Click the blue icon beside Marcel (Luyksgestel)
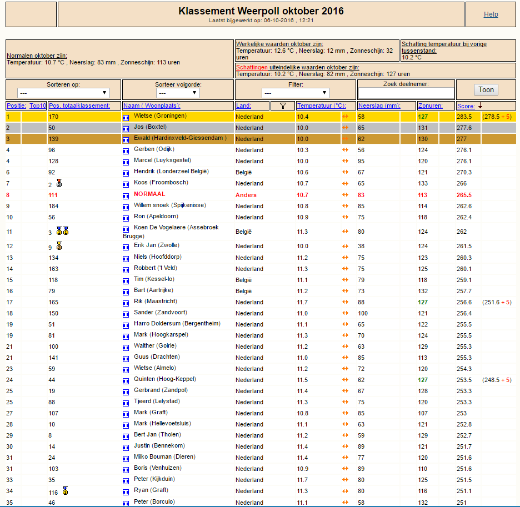This screenshot has height=507, width=520. coord(126,162)
